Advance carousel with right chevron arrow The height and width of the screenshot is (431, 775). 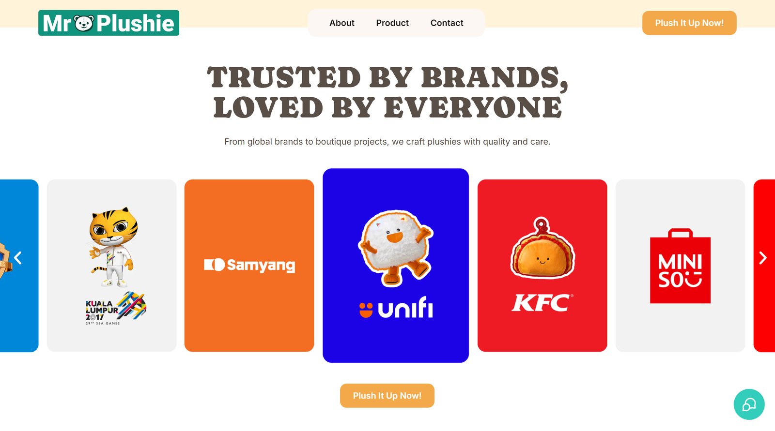tap(763, 258)
